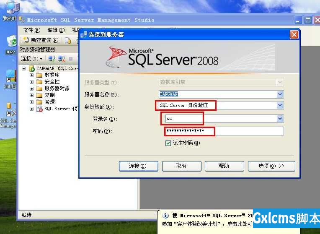Click the Cancel (取消) button
This screenshot has height=234, width=320.
pyautogui.click(x=181, y=166)
